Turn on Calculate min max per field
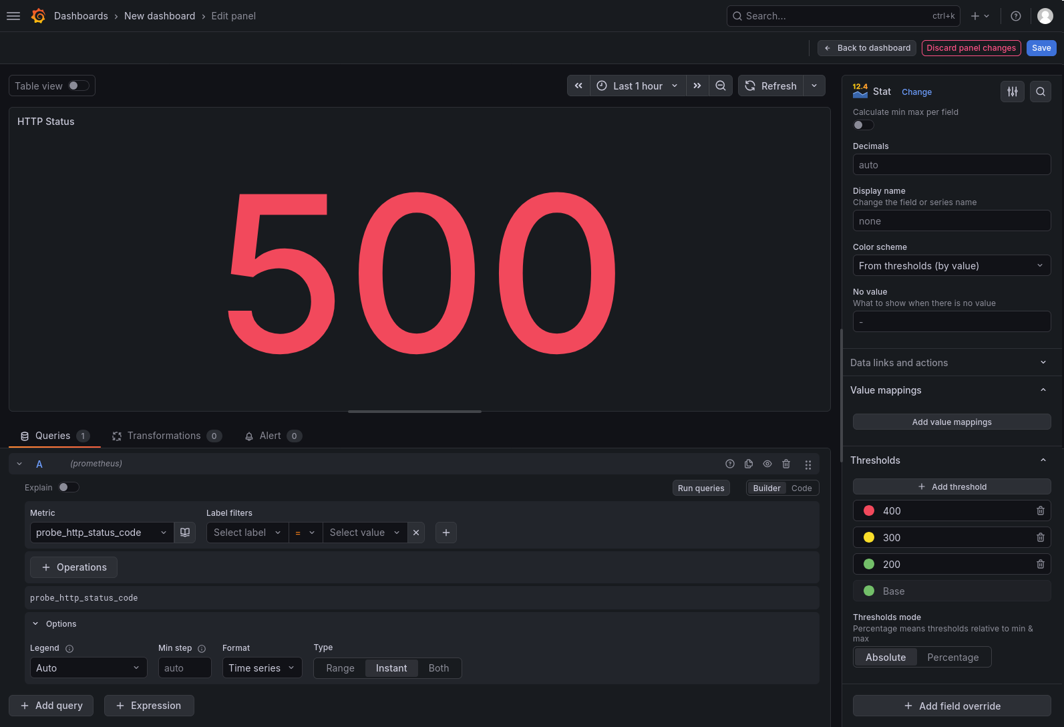 pyautogui.click(x=864, y=125)
